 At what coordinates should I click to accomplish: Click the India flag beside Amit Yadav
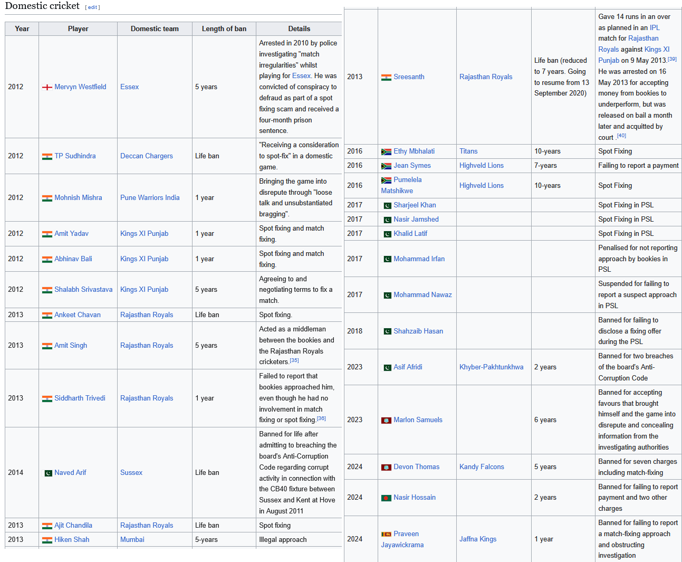point(47,234)
